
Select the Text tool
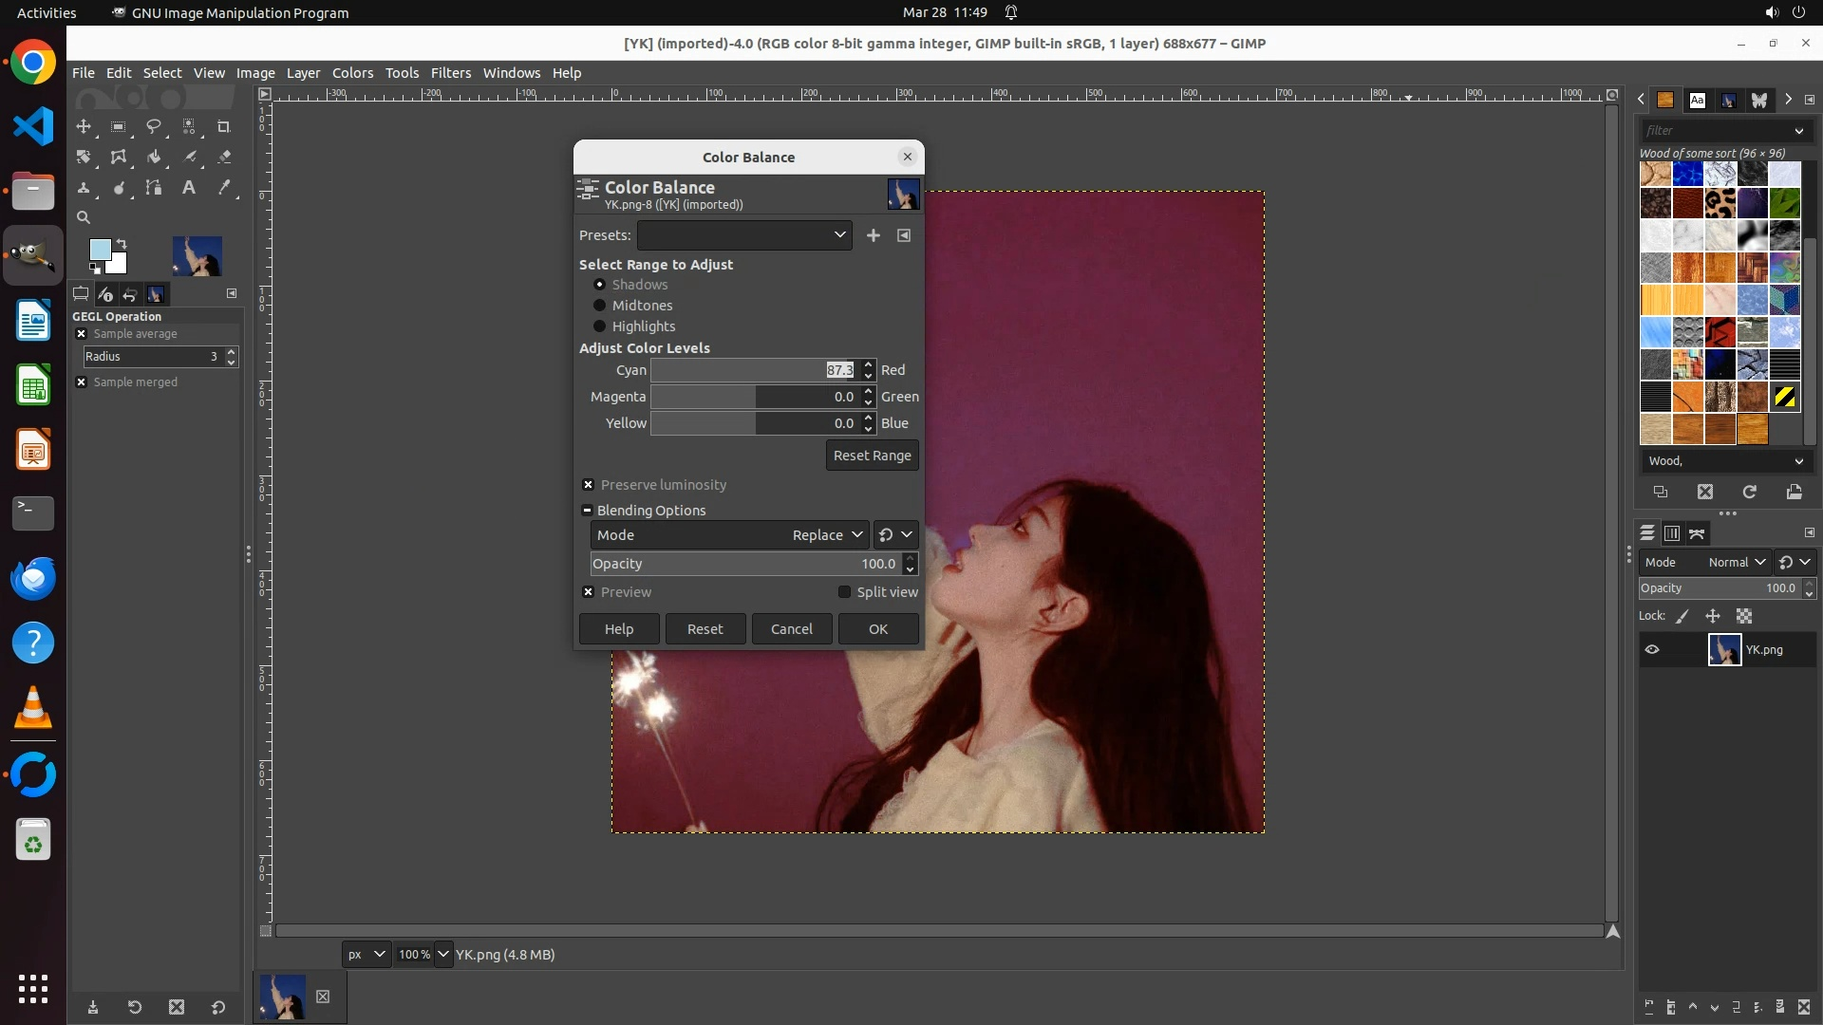(188, 188)
